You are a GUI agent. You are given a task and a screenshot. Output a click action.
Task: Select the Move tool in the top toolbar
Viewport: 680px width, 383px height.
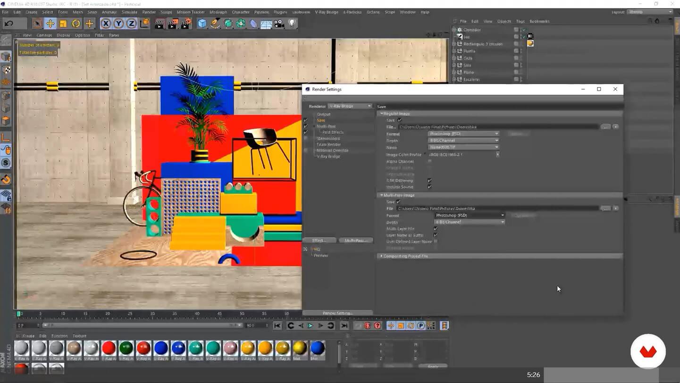[x=50, y=23]
